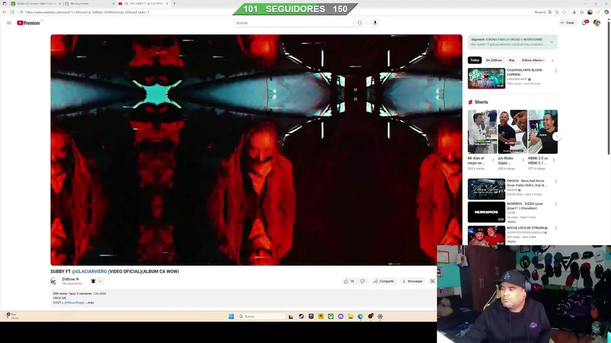This screenshot has width=611, height=343.
Task: Open CASAPARLANTE ELADIO CARRIÓN video thumbnail
Action: click(x=486, y=78)
